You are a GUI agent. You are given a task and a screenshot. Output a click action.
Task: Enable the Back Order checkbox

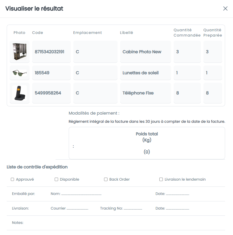106,179
